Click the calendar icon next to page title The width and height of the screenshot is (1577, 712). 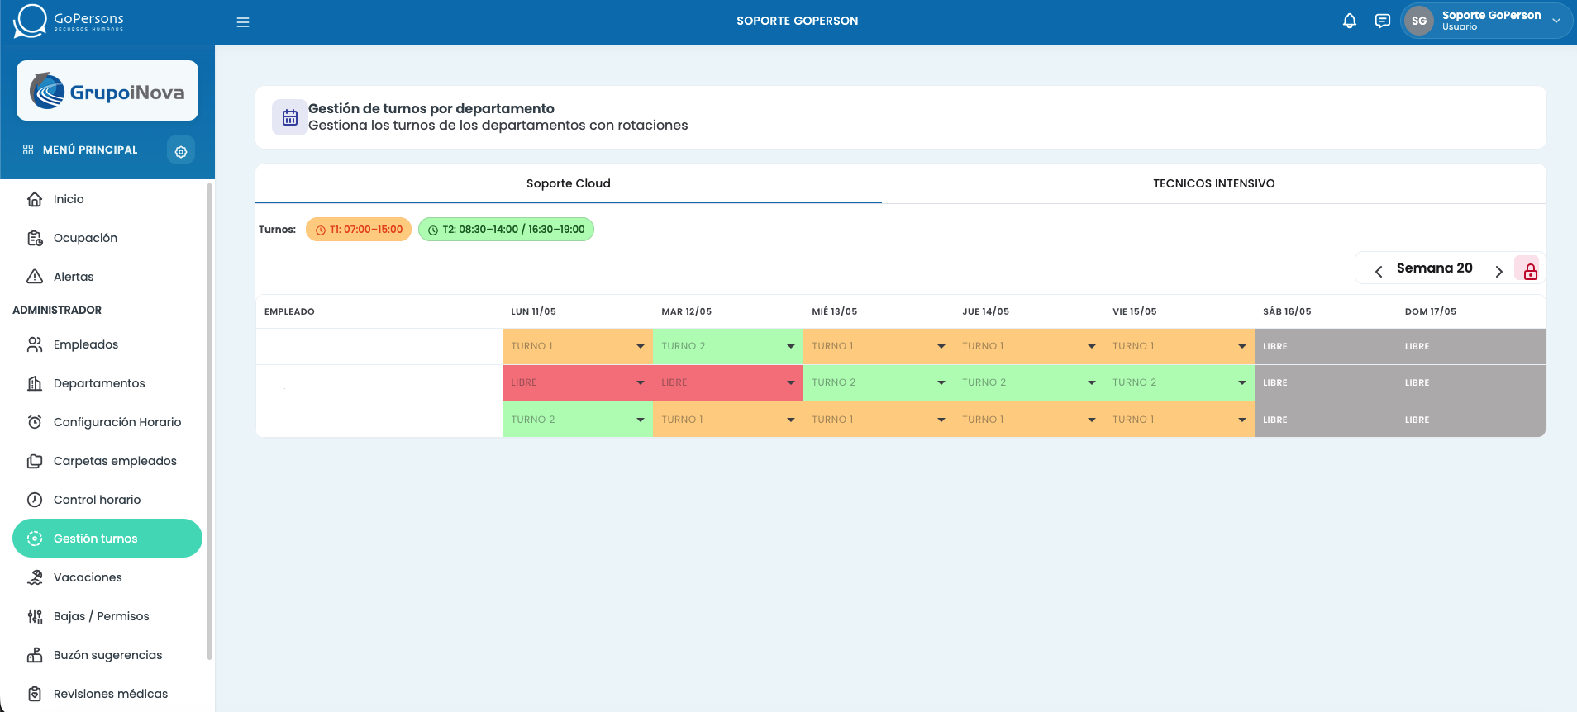290,117
